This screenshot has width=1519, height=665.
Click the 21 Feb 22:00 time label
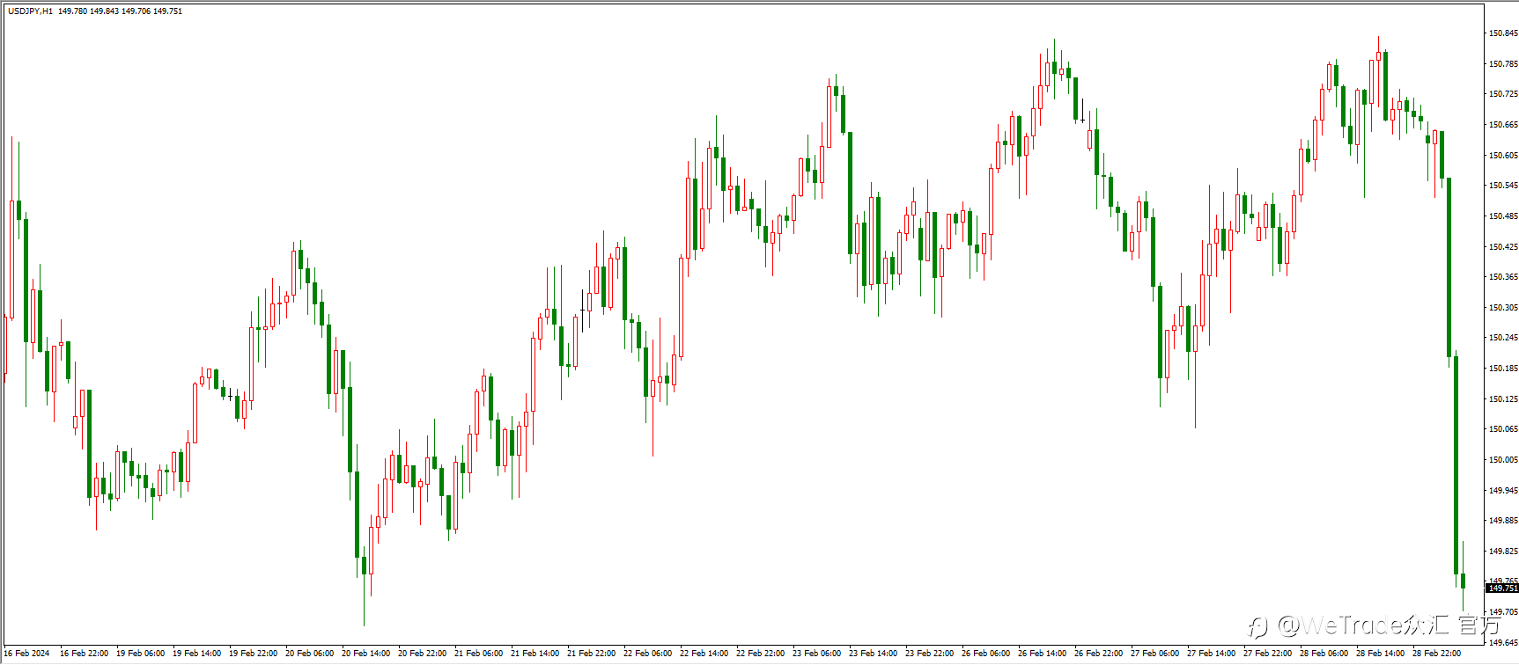[x=592, y=654]
